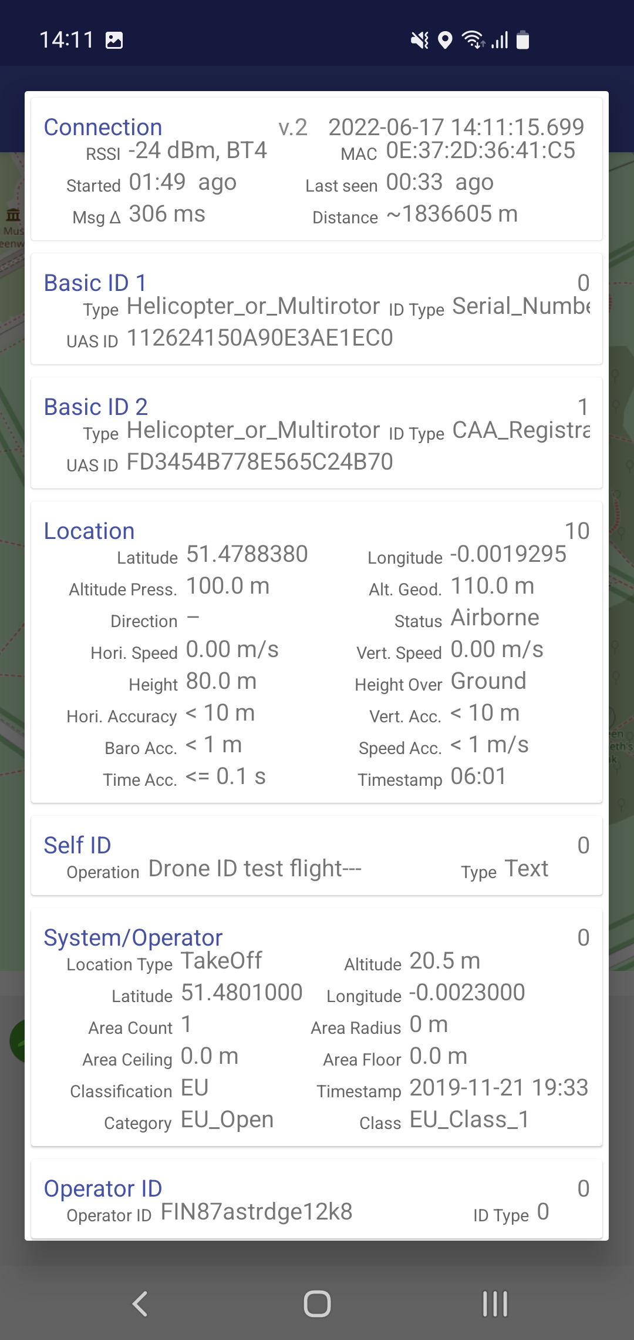This screenshot has height=1340, width=634.
Task: Tap the Latitude 51.4788380 value
Action: pos(247,554)
